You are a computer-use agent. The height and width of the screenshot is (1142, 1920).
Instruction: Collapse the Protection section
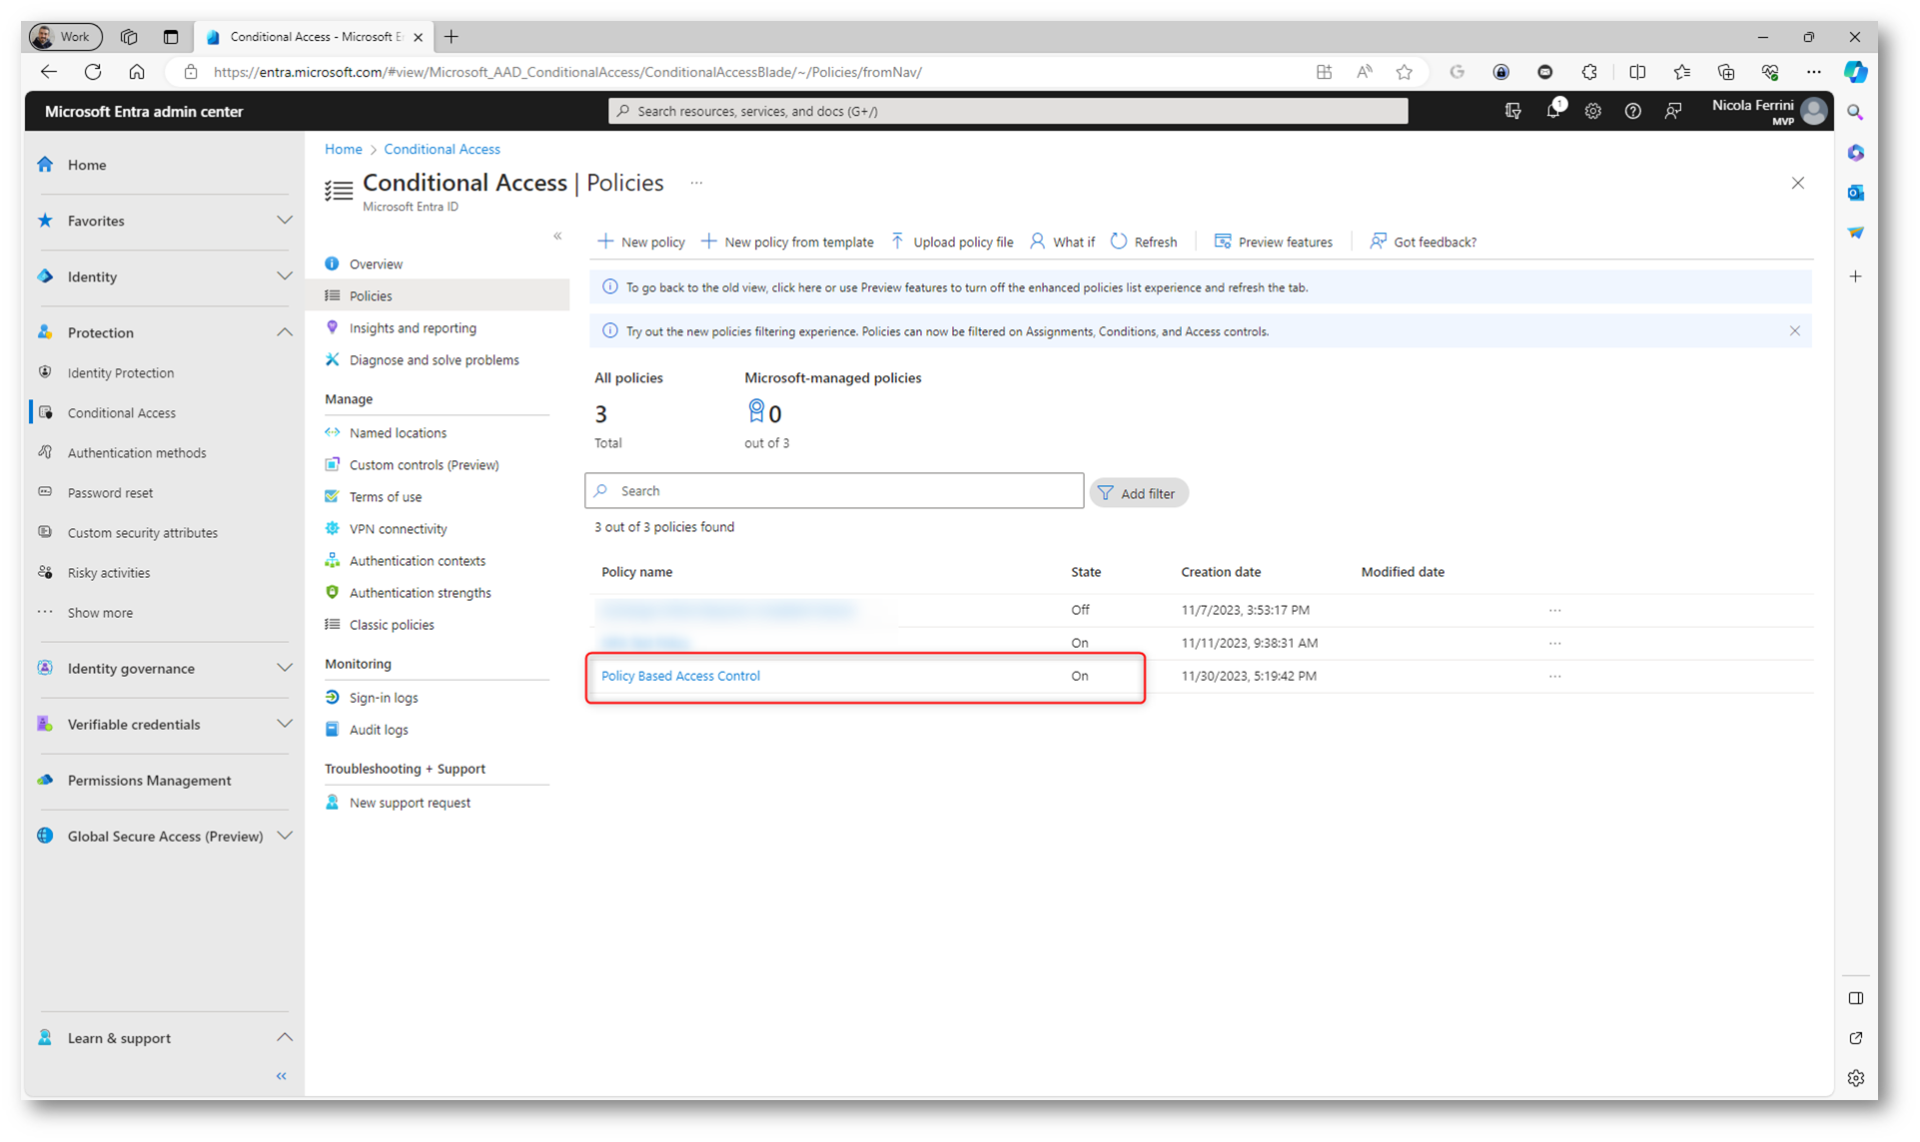(x=285, y=332)
